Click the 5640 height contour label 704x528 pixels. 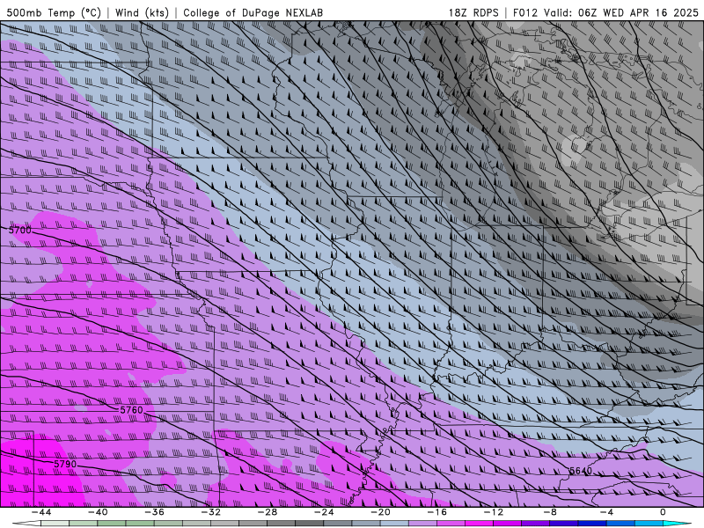(581, 471)
